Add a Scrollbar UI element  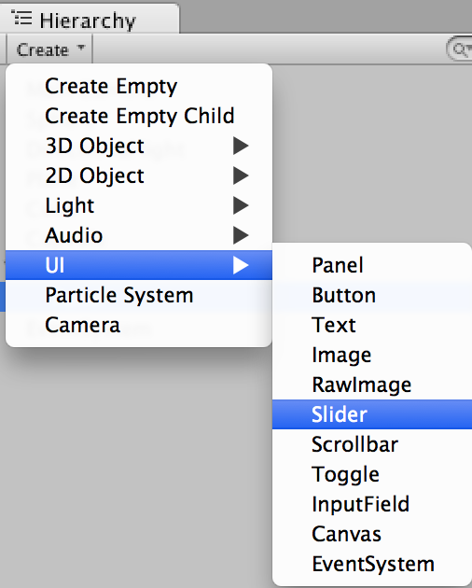tap(372, 444)
